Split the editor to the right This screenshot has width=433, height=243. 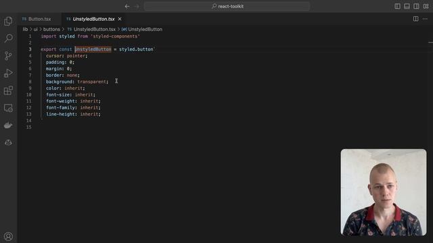click(x=415, y=19)
